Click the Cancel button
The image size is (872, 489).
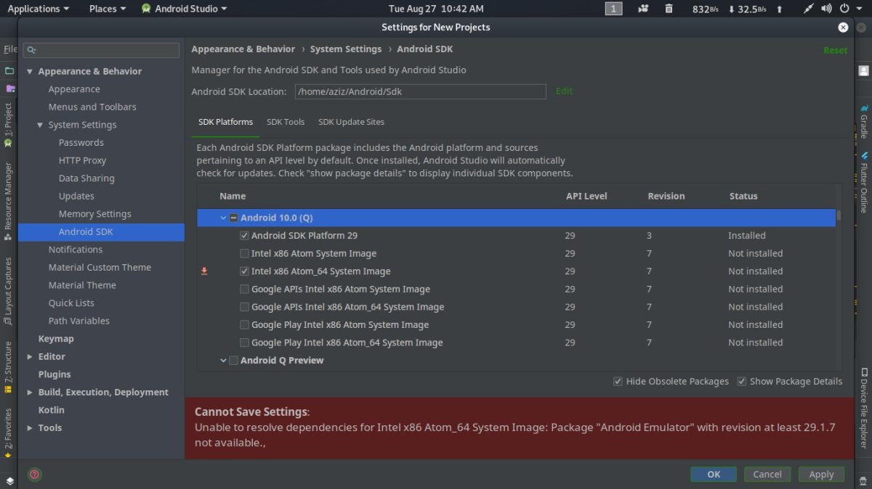767,474
